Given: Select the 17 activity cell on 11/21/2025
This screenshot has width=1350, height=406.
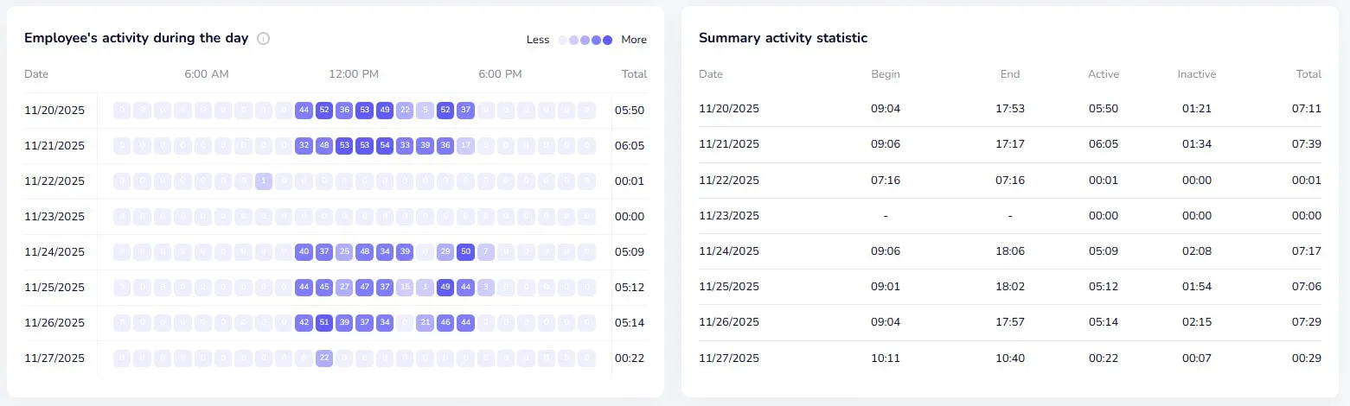Looking at the screenshot, I should pos(465,146).
